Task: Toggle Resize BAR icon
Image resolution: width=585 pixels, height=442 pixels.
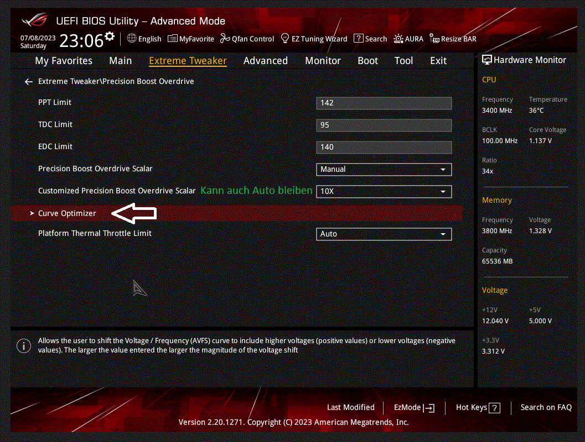Action: point(434,38)
